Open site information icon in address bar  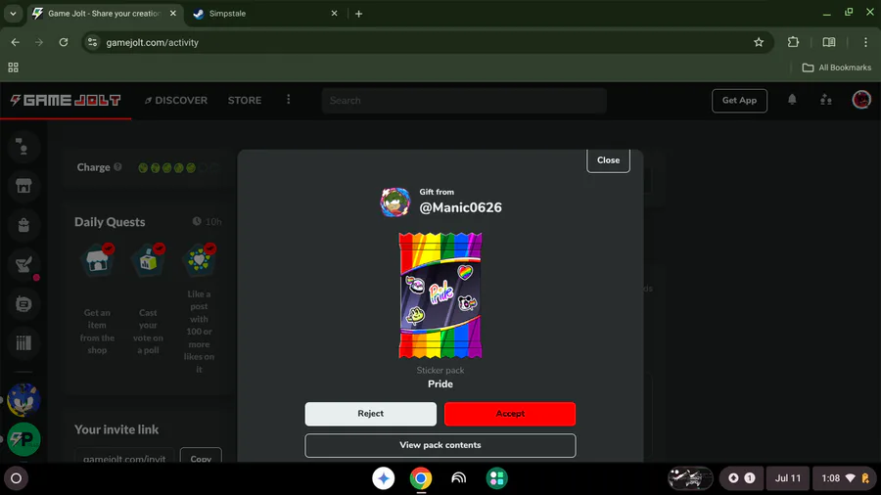pos(93,42)
